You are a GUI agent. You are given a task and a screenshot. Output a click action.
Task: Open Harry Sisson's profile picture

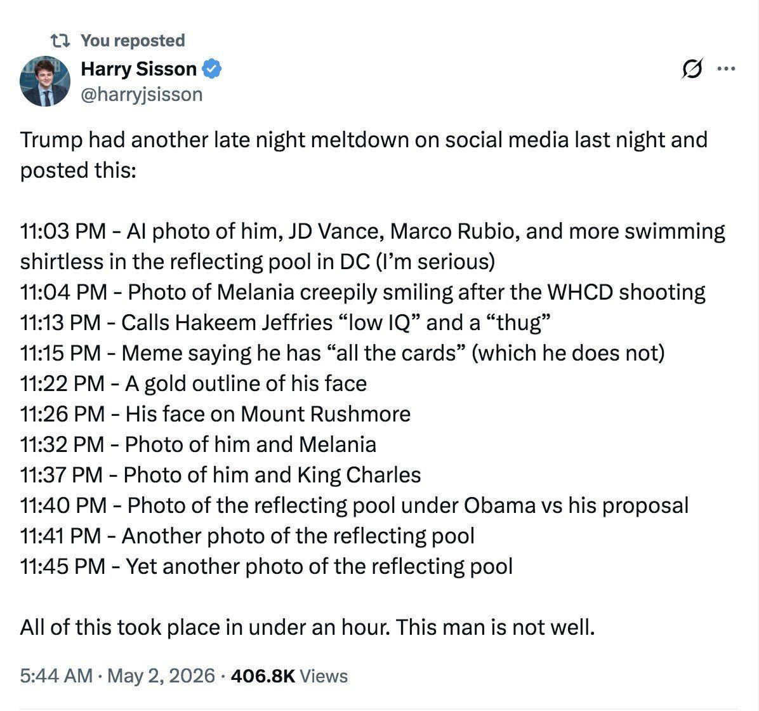tap(45, 81)
